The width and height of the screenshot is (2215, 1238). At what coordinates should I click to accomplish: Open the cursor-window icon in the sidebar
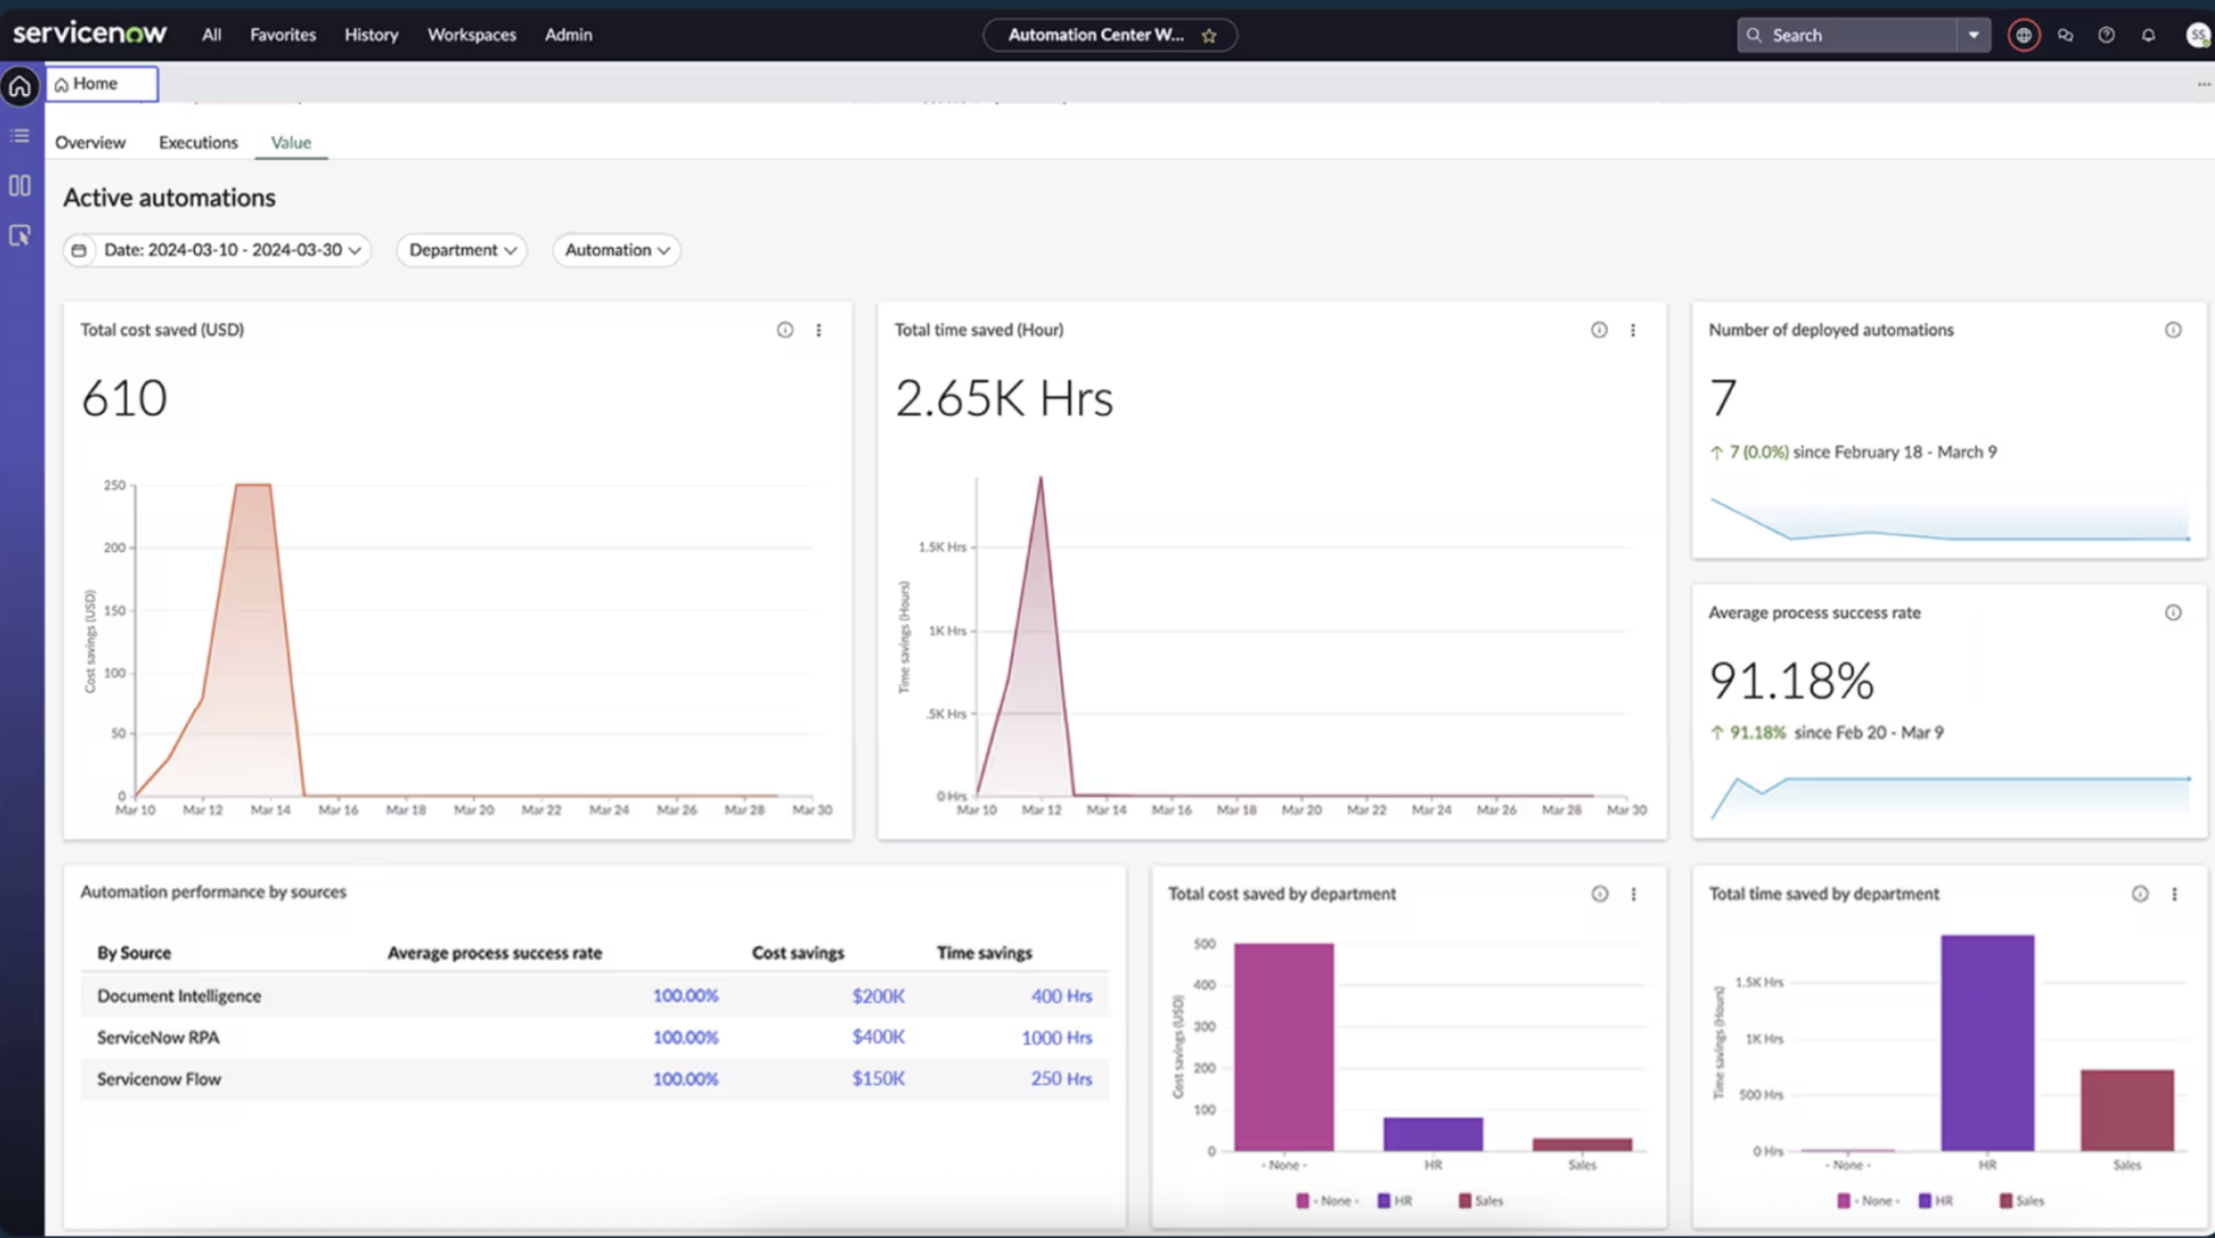point(20,236)
